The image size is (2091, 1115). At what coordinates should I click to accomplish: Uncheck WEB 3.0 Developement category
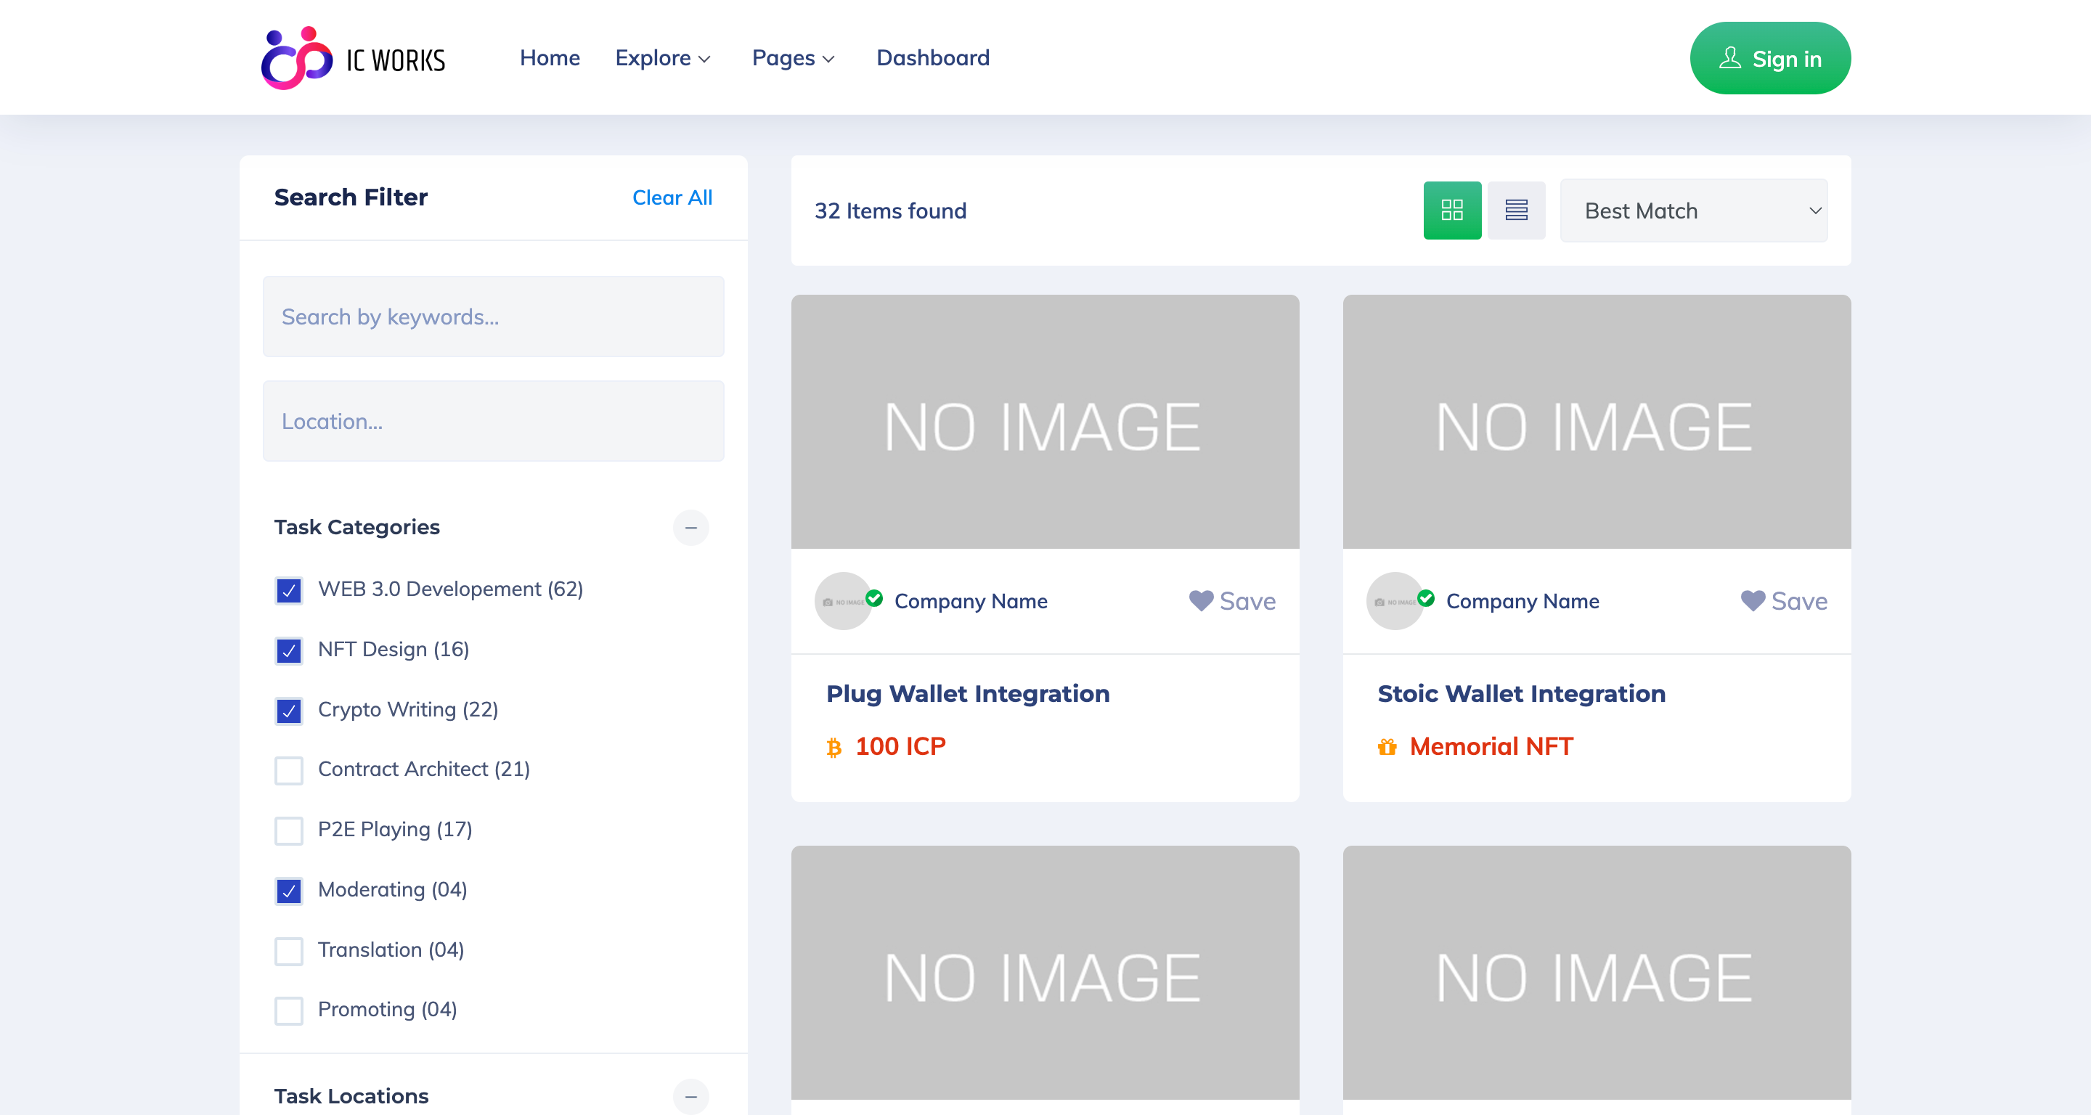pyautogui.click(x=289, y=590)
